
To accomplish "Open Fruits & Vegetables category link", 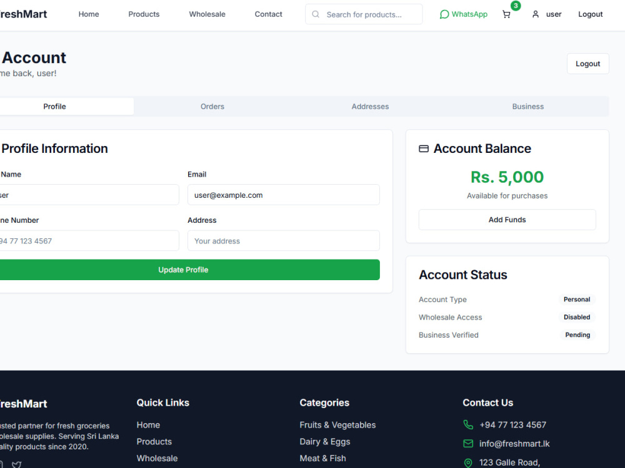I will (x=337, y=424).
